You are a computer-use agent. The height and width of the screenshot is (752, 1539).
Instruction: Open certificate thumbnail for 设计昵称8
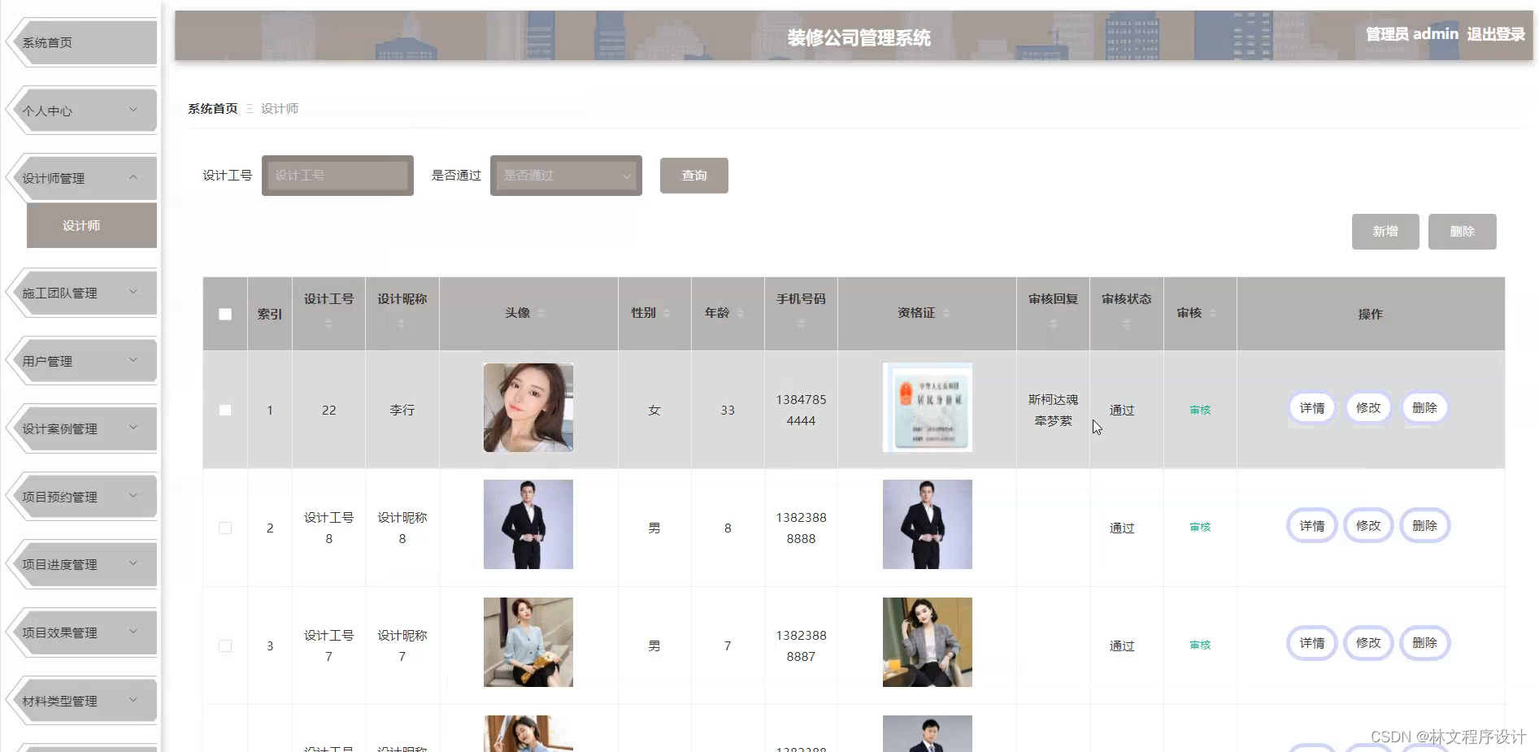928,524
